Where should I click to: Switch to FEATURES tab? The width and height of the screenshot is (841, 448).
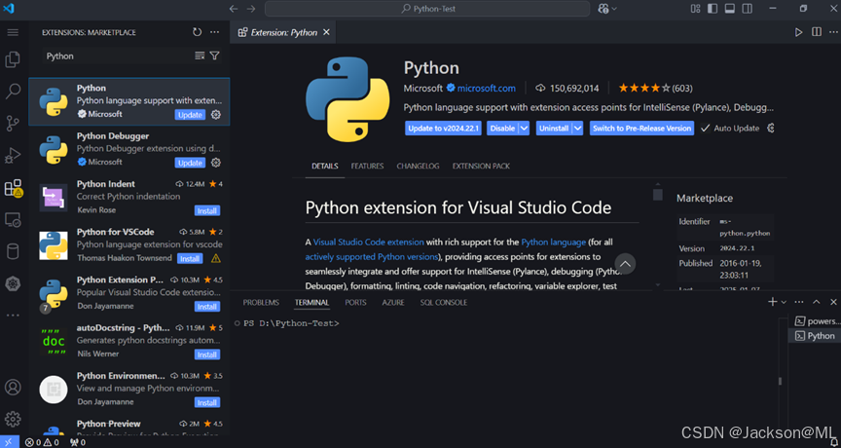pyautogui.click(x=367, y=166)
